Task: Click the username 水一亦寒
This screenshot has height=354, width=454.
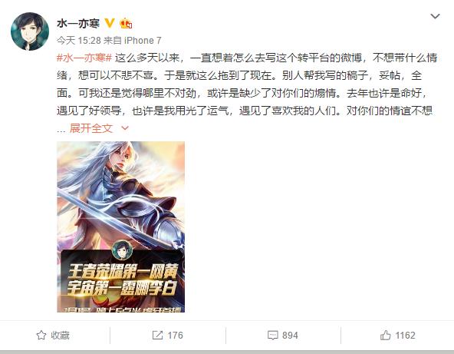Action: [78, 24]
